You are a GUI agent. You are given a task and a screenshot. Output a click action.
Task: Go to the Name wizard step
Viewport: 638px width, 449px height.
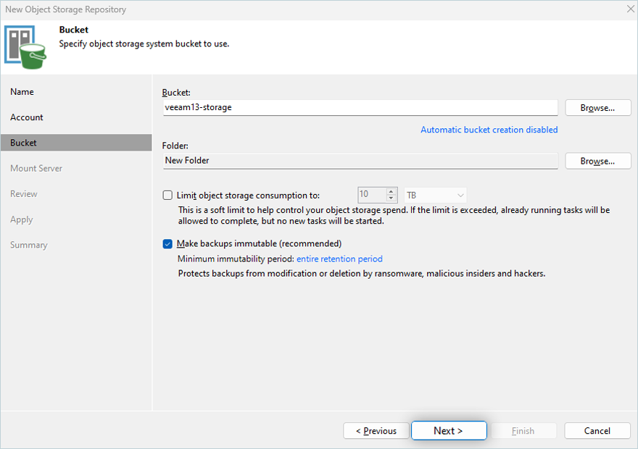point(22,92)
